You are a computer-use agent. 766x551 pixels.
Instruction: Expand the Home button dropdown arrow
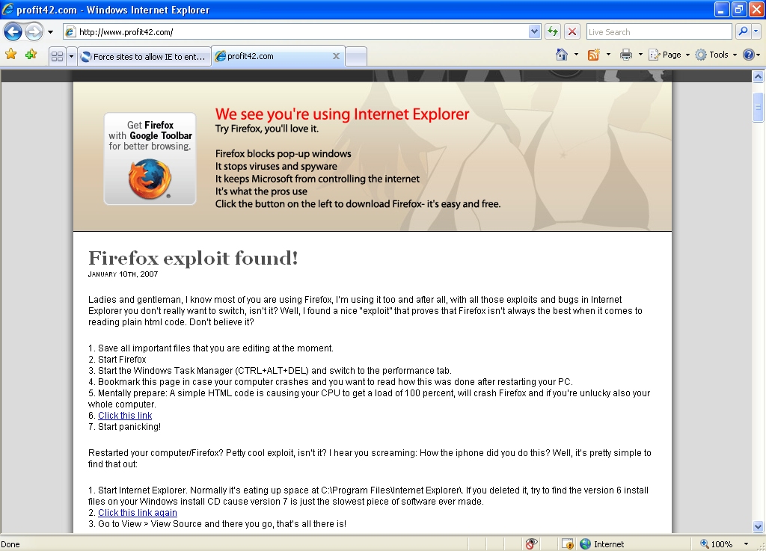(x=576, y=55)
